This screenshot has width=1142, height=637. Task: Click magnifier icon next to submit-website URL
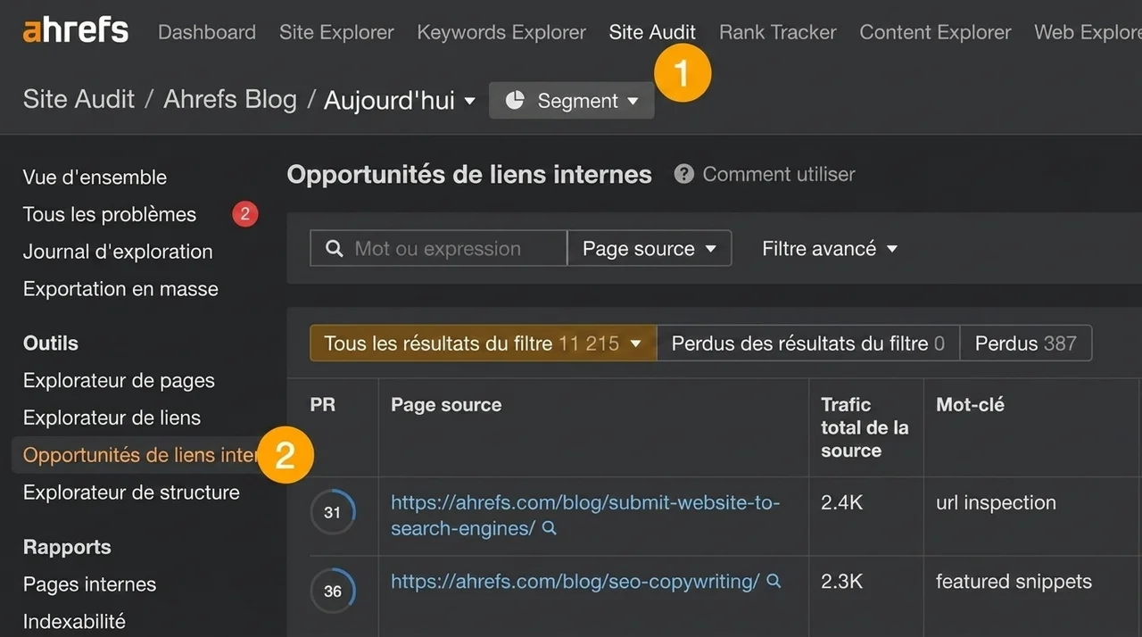coord(550,528)
